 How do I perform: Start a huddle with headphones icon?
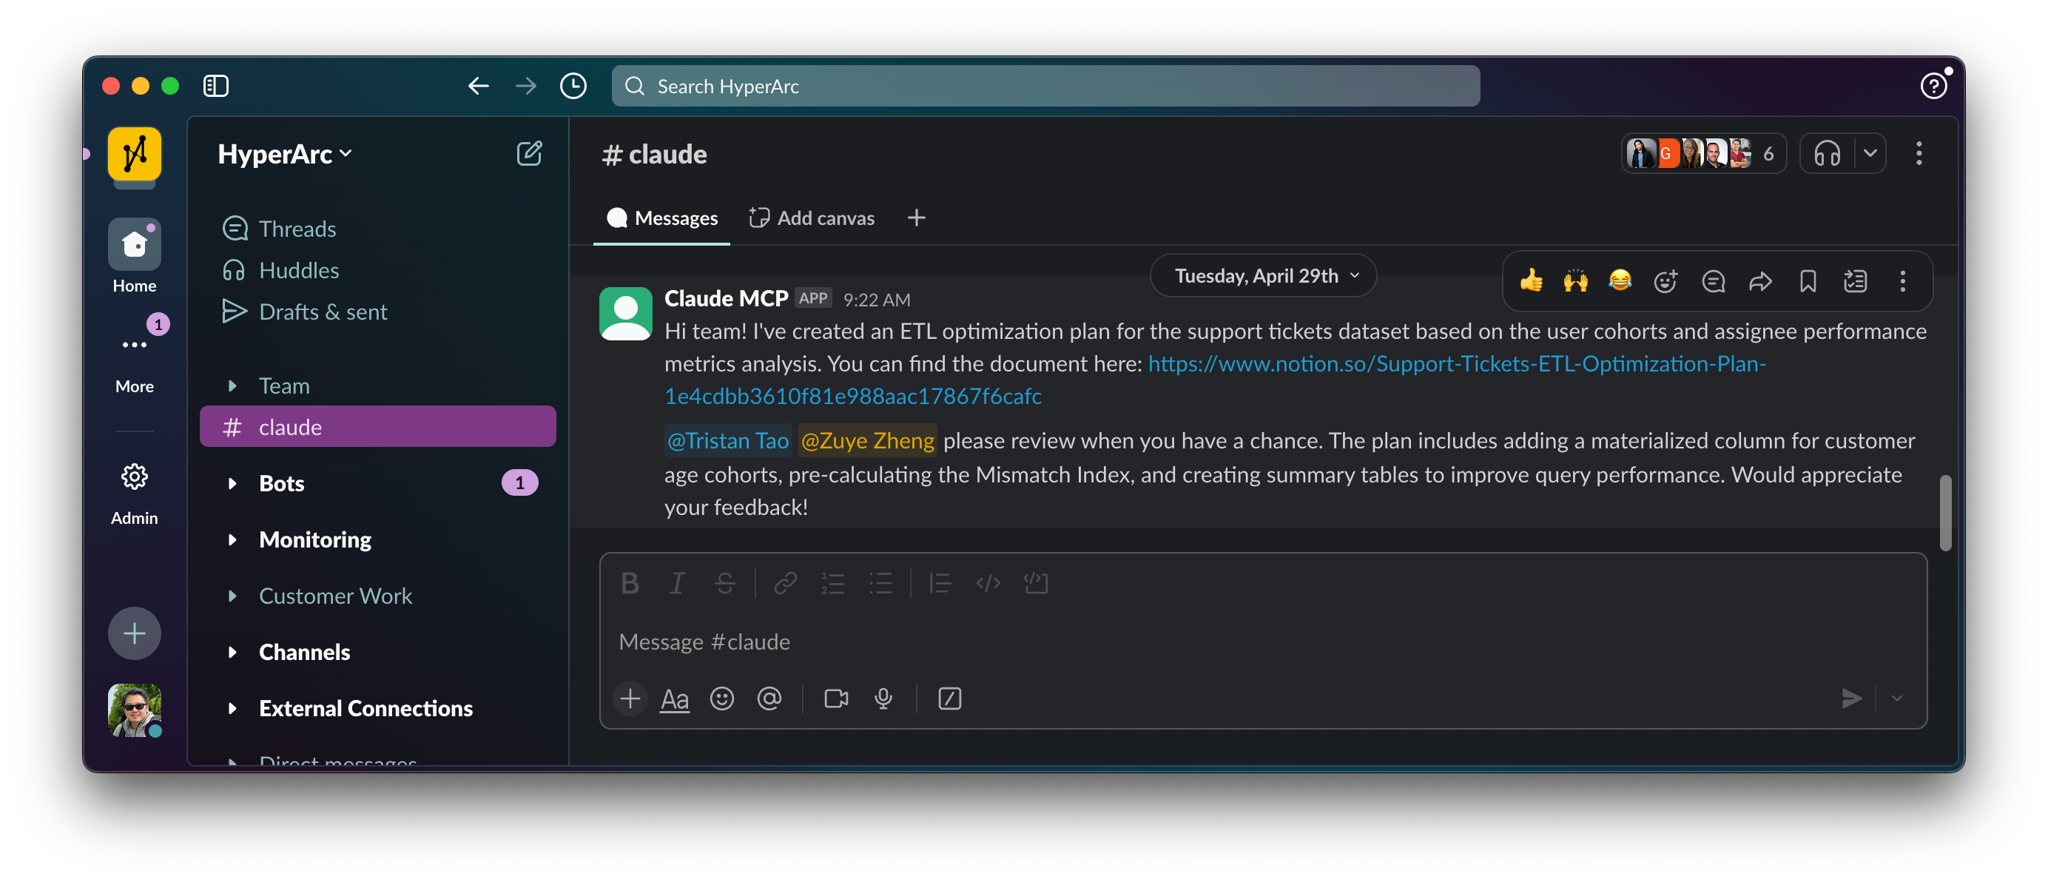1827,153
